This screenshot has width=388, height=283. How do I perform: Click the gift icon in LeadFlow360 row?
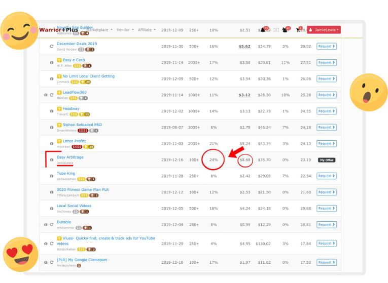coord(46,95)
